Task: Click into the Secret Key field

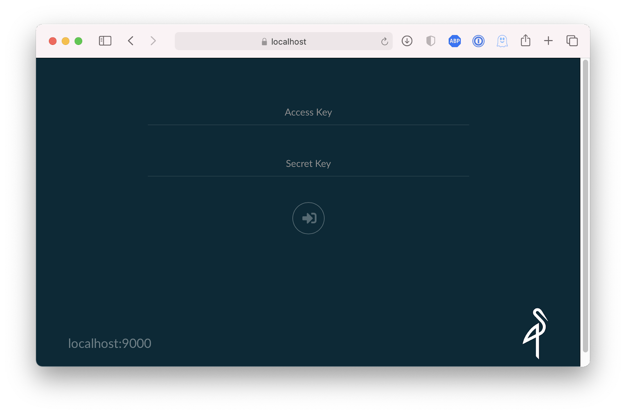Action: (x=308, y=164)
